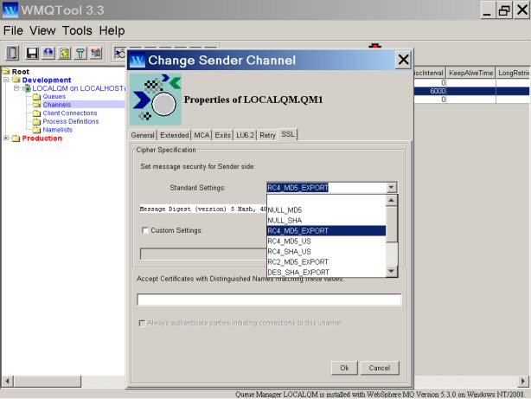The image size is (531, 399).
Task: Switch to the Retry tab
Action: click(x=267, y=135)
